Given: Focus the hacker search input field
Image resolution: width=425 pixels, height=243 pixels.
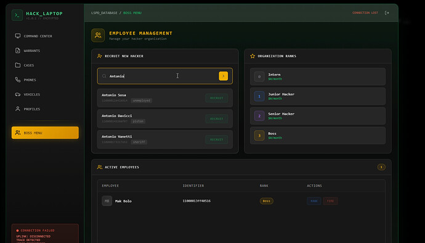Looking at the screenshot, I should [x=165, y=76].
